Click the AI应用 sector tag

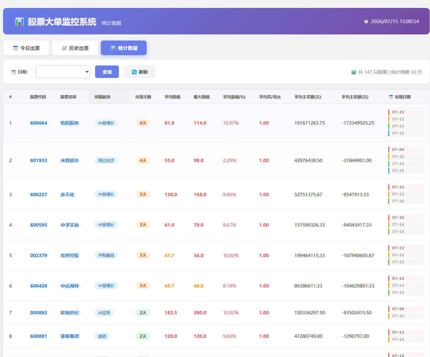(104, 313)
